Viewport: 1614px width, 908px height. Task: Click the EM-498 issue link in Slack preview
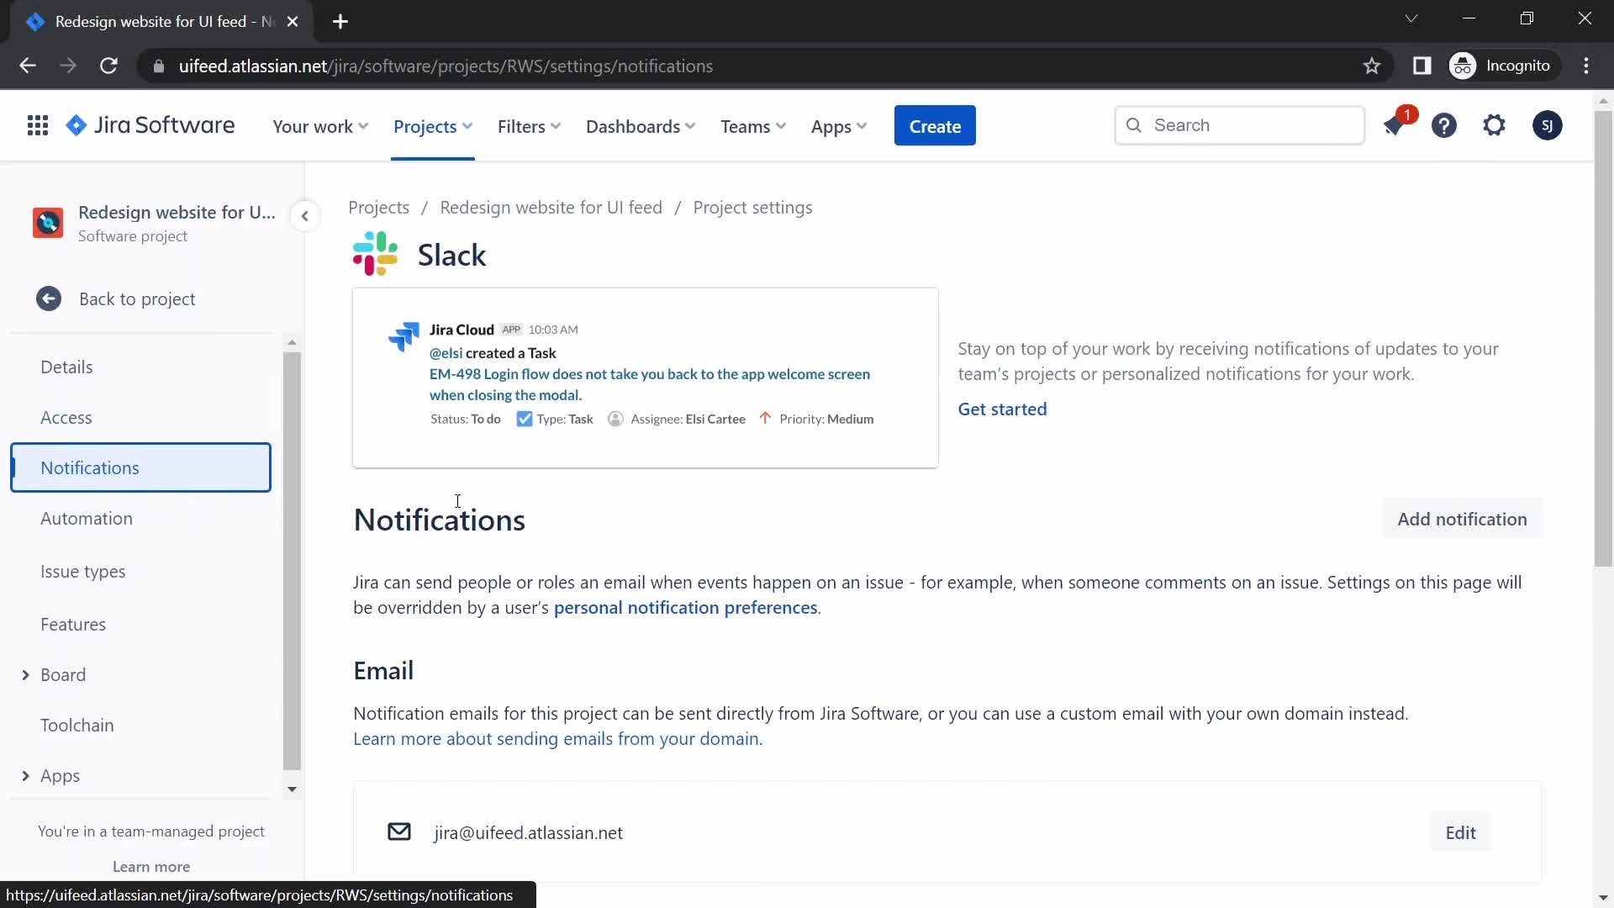pyautogui.click(x=649, y=384)
